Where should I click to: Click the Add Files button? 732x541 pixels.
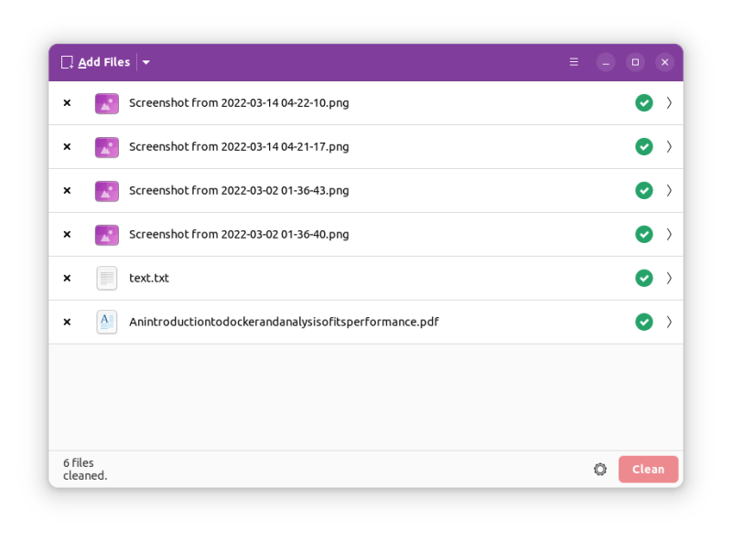95,62
